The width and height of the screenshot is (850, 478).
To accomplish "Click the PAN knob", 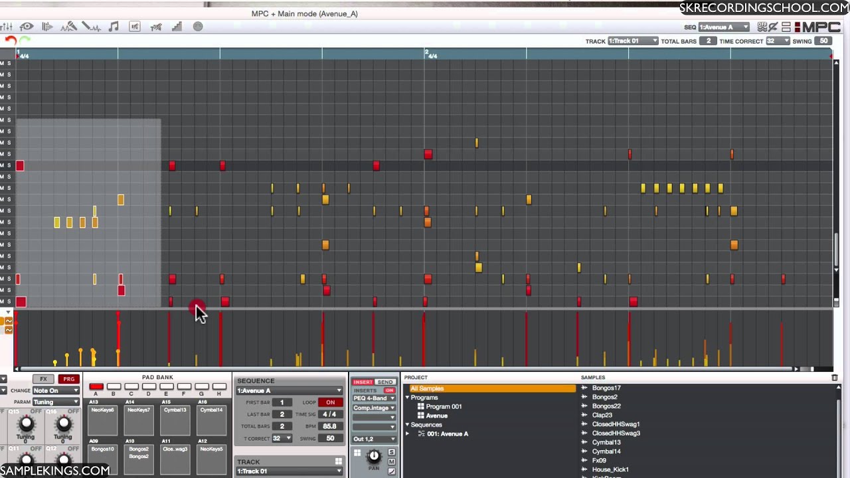I will (x=374, y=455).
